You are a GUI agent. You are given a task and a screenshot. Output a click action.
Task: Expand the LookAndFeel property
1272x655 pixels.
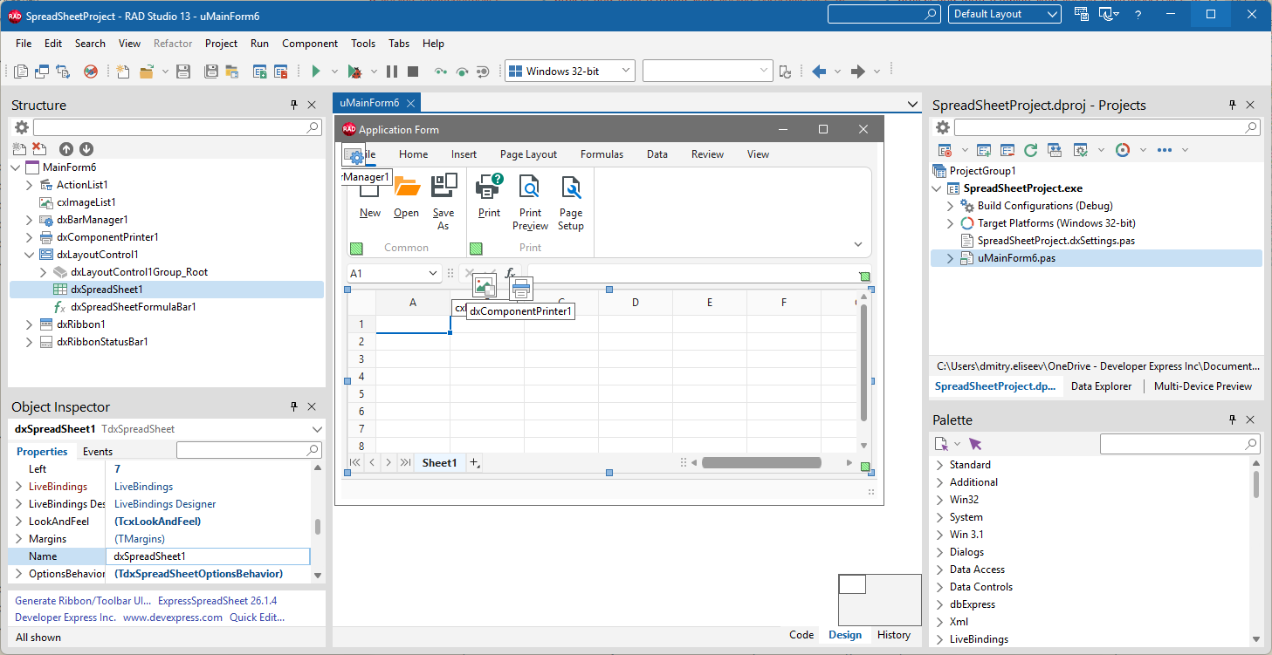19,522
